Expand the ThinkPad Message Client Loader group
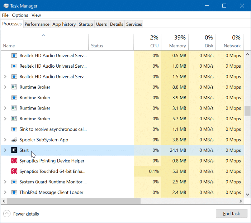Image resolution: width=251 pixels, height=223 pixels. coord(5,193)
